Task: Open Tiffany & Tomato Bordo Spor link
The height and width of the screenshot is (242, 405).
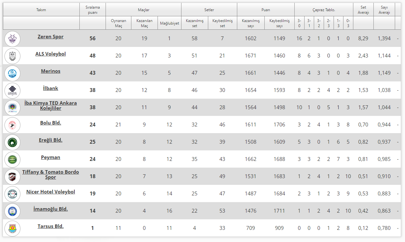Action: click(x=51, y=175)
